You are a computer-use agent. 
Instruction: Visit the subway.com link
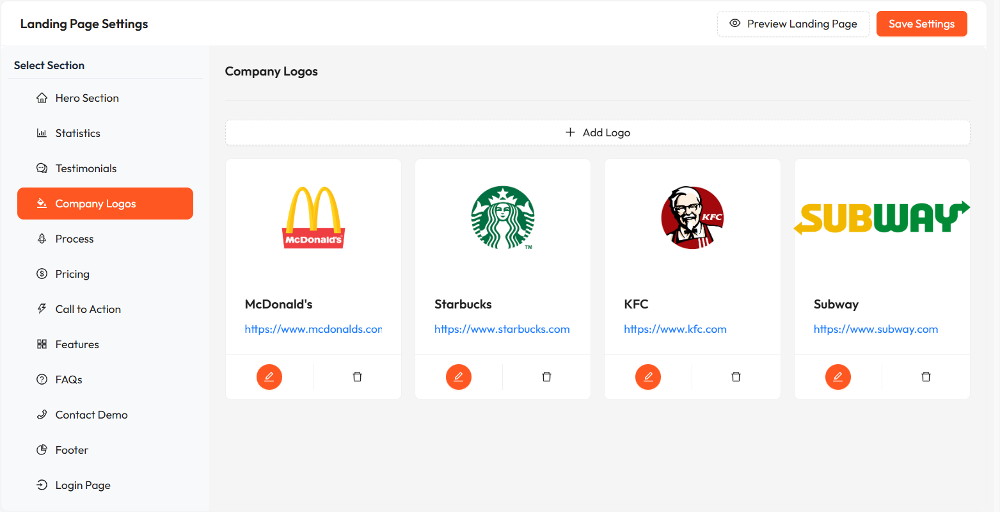(x=876, y=329)
